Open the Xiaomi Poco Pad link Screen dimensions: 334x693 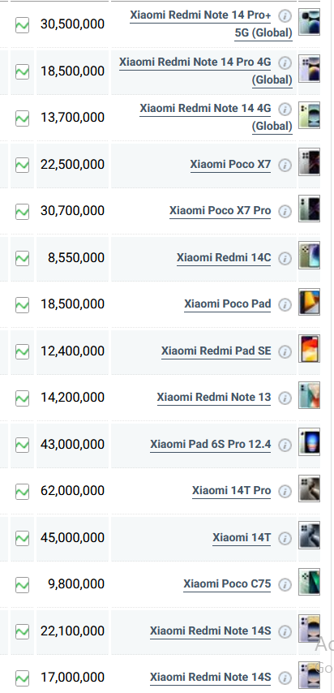(x=228, y=304)
